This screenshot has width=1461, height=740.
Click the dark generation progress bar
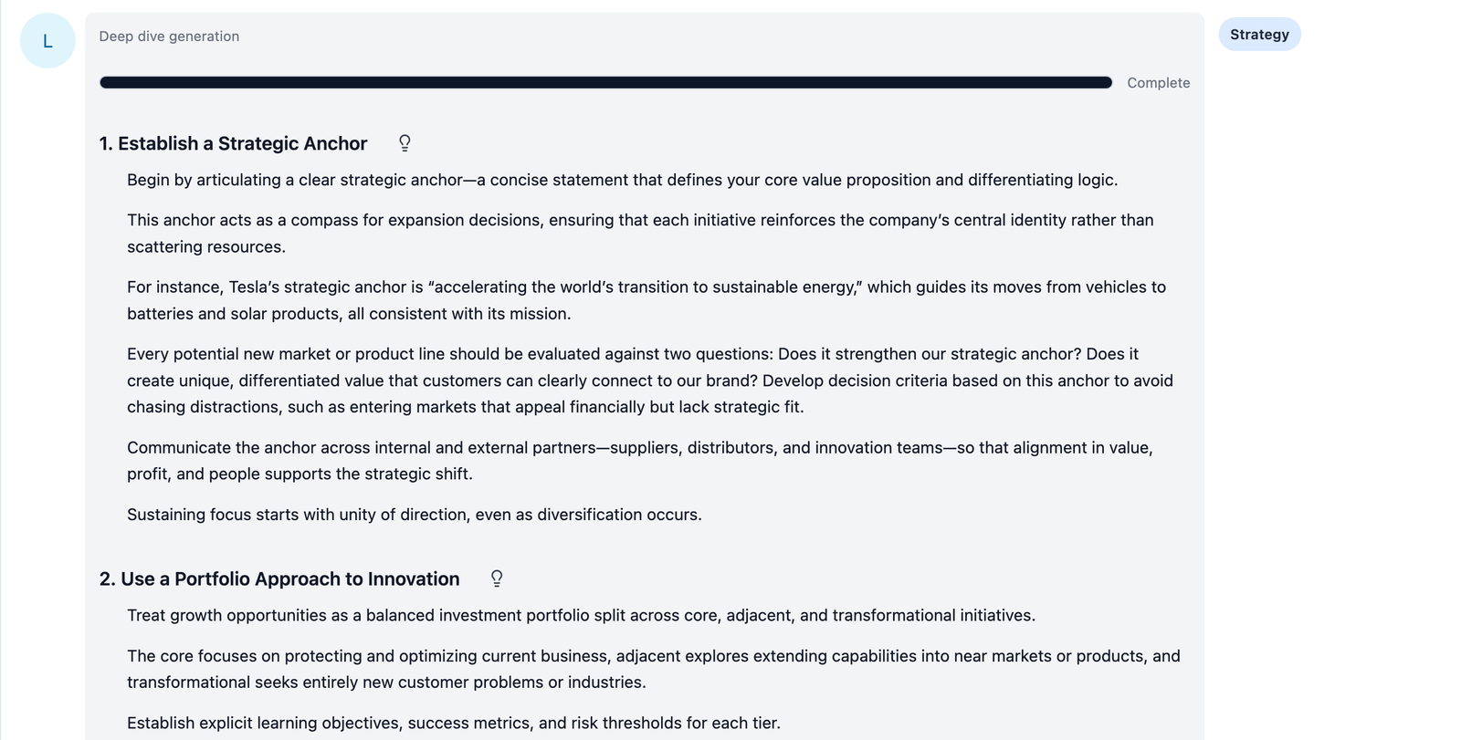[605, 83]
